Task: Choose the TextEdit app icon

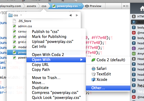Action: coord(93,74)
